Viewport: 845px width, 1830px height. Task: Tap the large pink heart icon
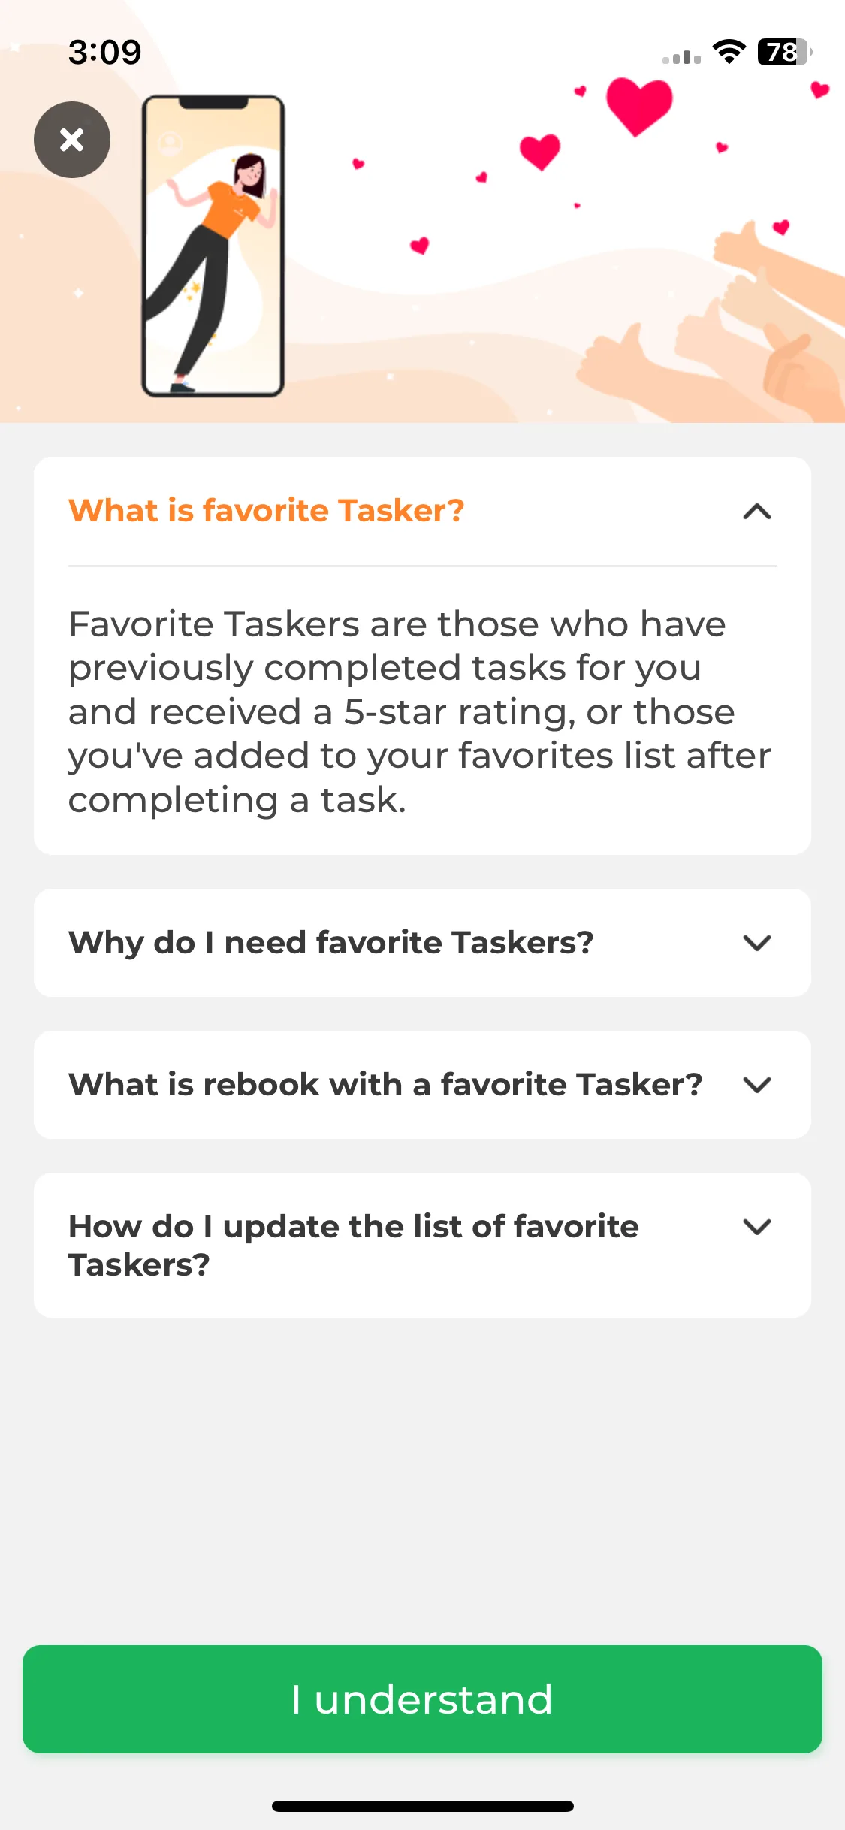[x=639, y=107]
